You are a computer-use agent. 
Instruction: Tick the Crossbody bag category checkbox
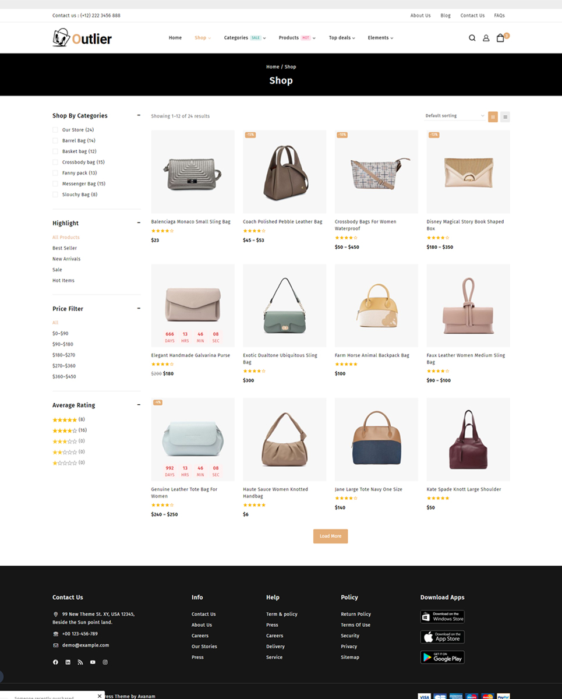pos(55,163)
